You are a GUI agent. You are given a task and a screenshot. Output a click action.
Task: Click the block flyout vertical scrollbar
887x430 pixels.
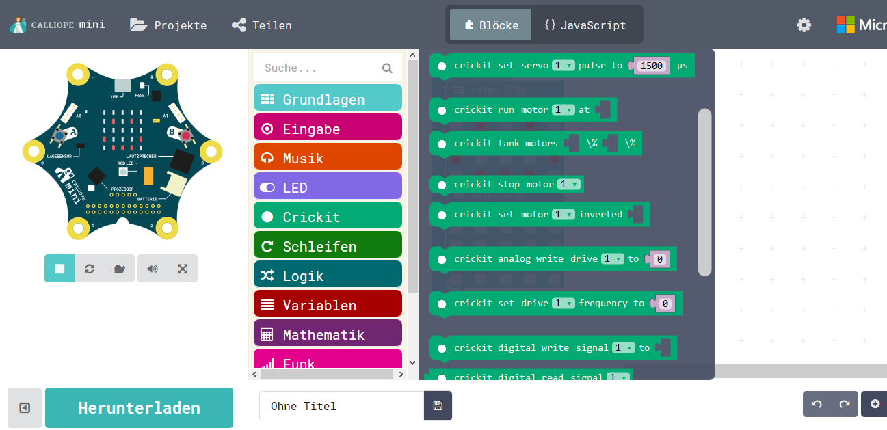[x=704, y=191]
